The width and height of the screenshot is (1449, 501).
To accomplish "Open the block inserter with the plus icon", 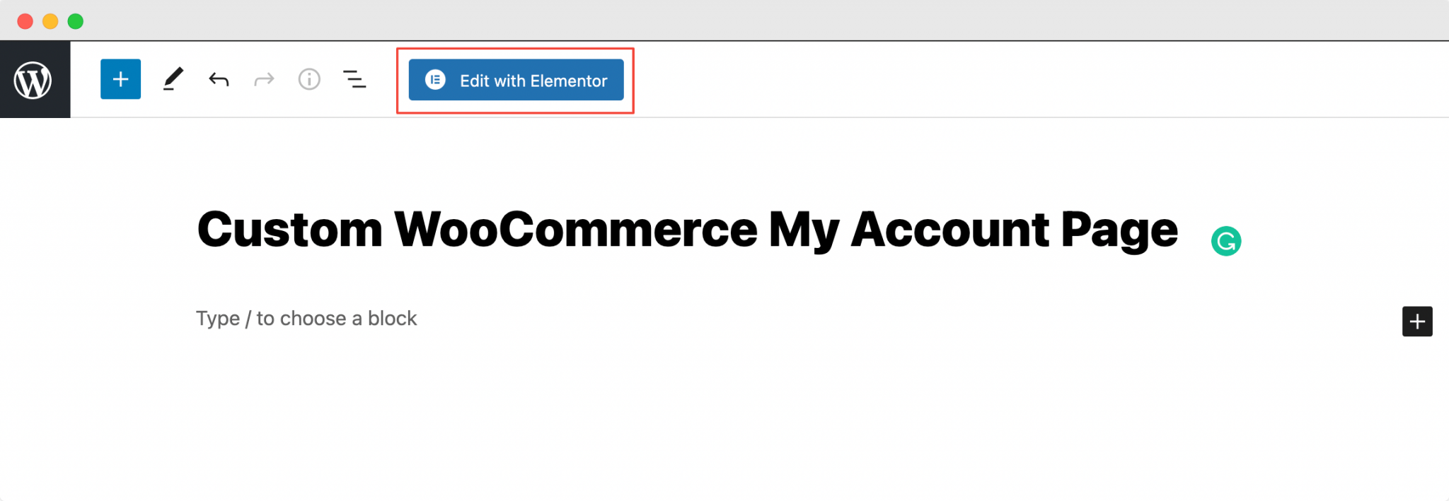I will pyautogui.click(x=120, y=79).
